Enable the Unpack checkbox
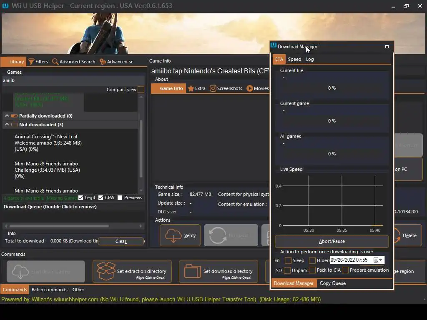Screen dimensions: 427x320 [x=287, y=270]
